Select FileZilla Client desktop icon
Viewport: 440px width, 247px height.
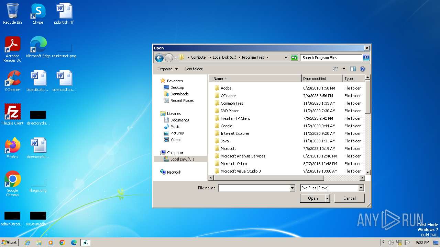click(x=12, y=115)
